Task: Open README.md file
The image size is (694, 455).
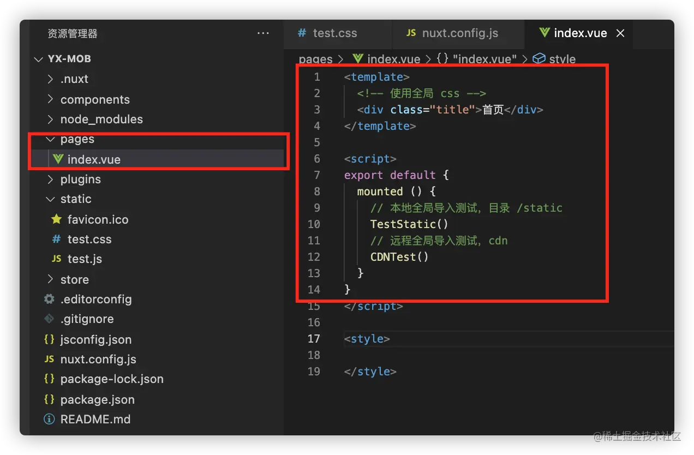Action: (x=95, y=420)
